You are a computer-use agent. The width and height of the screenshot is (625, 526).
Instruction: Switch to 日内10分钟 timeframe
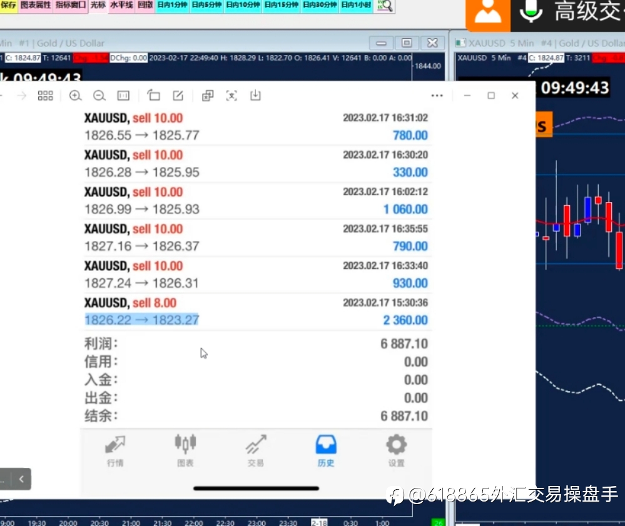point(243,5)
